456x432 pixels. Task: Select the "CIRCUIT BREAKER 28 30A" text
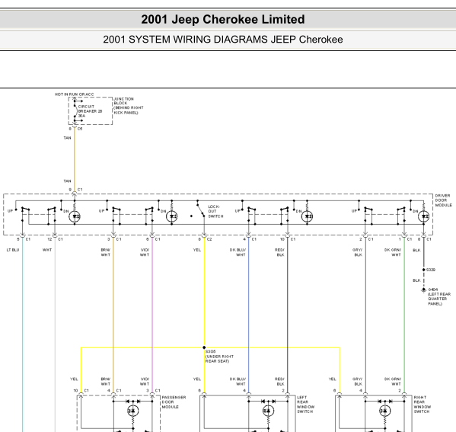[x=90, y=111]
